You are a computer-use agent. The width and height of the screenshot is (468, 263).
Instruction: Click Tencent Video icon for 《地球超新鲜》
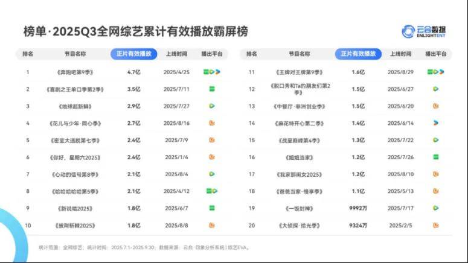(x=212, y=106)
